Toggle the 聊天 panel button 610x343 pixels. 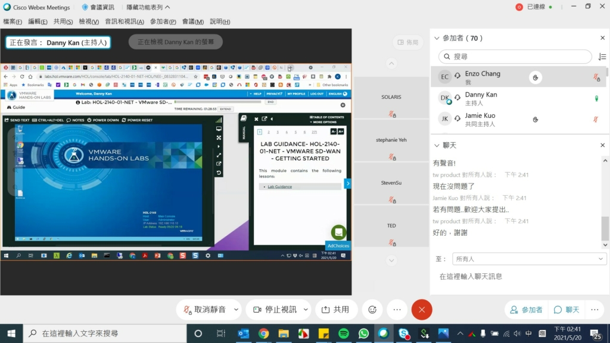pyautogui.click(x=567, y=310)
